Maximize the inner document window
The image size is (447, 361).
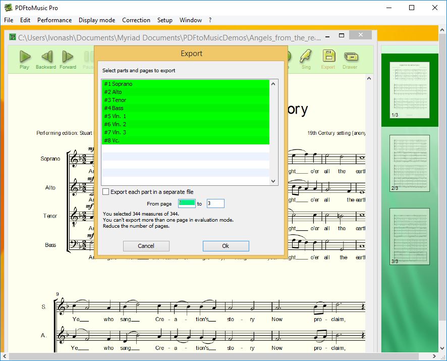click(x=342, y=35)
